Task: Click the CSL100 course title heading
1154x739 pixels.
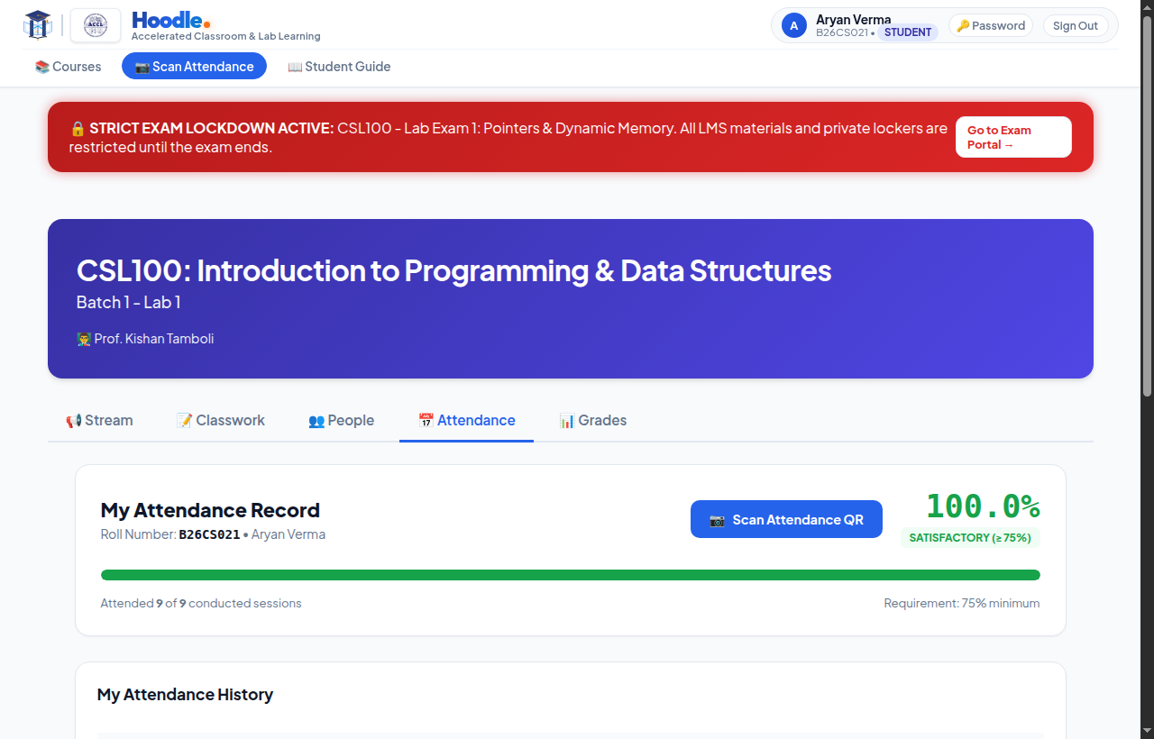Action: [453, 270]
